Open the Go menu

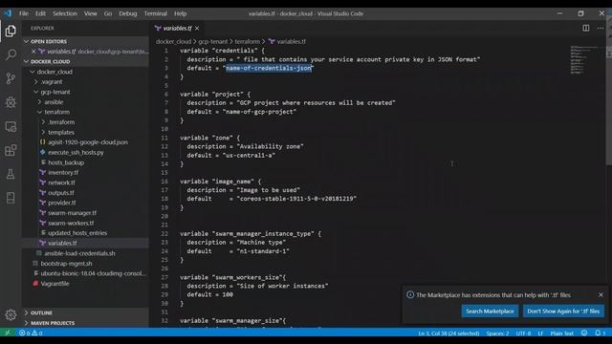pyautogui.click(x=108, y=13)
